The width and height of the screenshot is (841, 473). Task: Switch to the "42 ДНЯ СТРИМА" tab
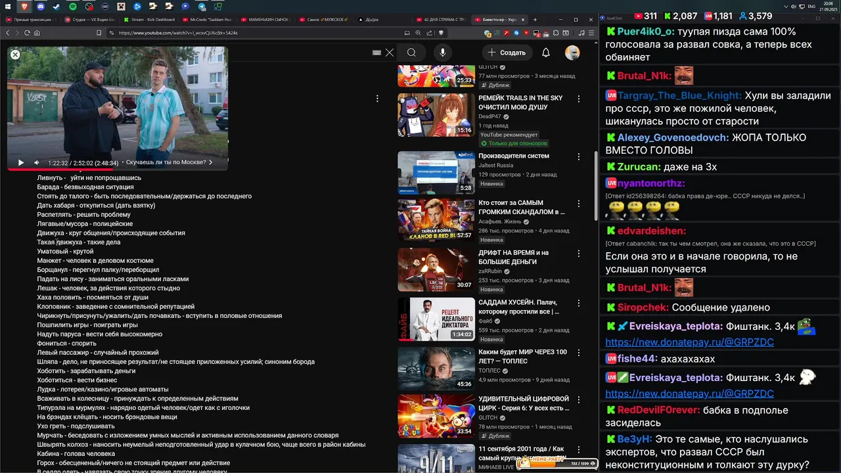(x=442, y=20)
